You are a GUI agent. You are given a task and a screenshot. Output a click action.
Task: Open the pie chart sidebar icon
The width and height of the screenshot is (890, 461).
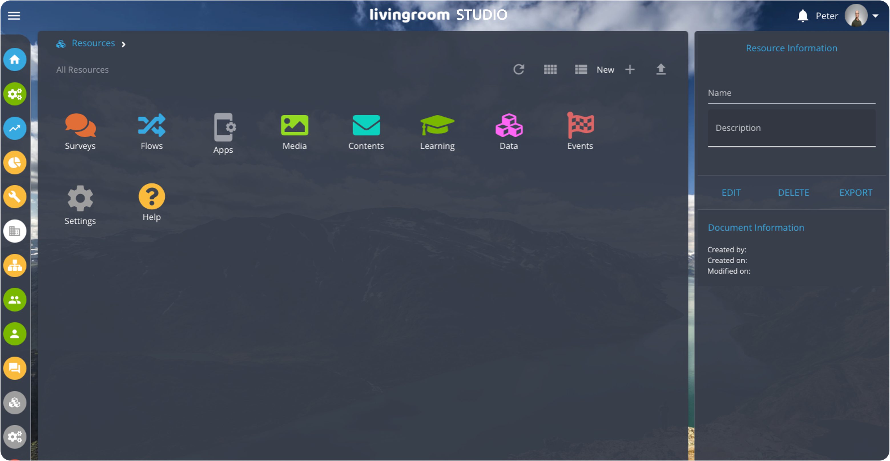15,163
